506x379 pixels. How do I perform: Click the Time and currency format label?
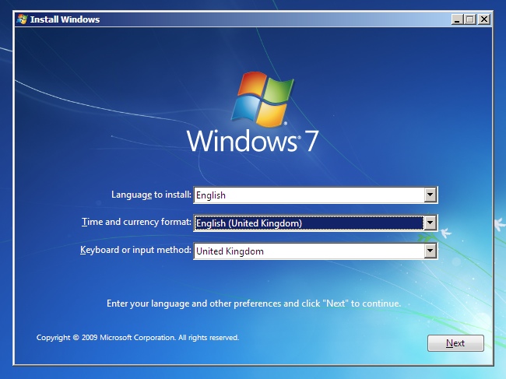coord(136,223)
